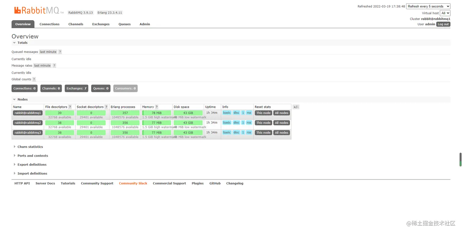Open help for Memory column

(x=157, y=107)
